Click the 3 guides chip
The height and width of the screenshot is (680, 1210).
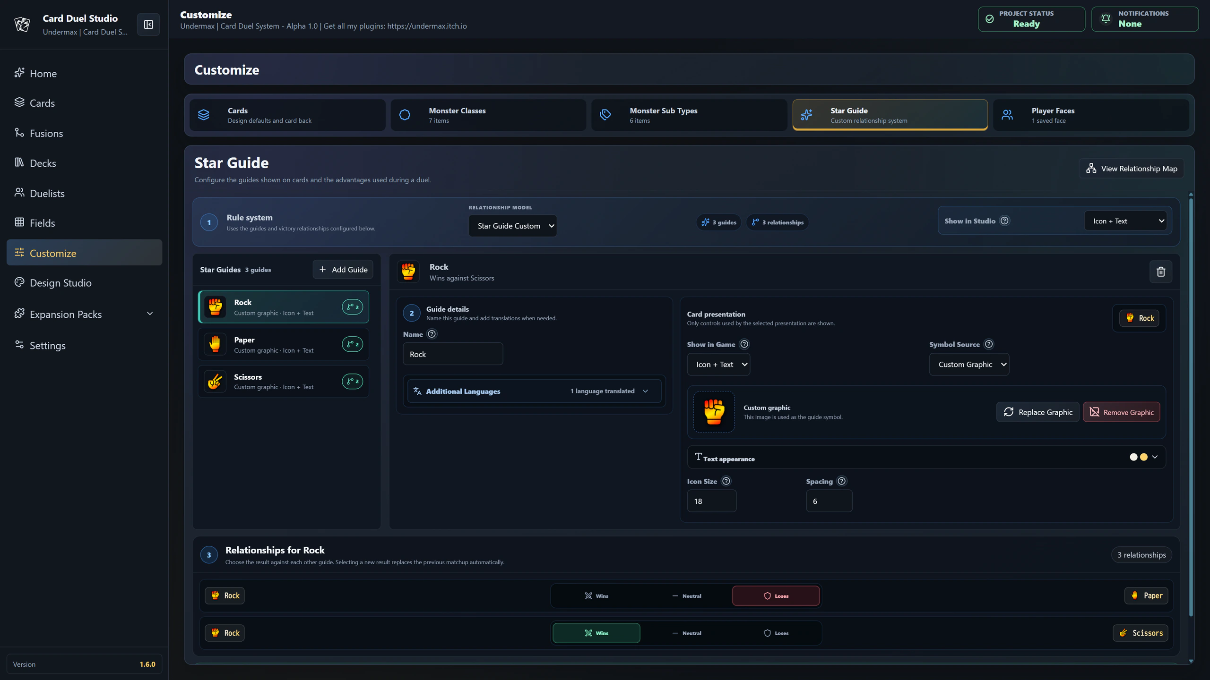719,222
